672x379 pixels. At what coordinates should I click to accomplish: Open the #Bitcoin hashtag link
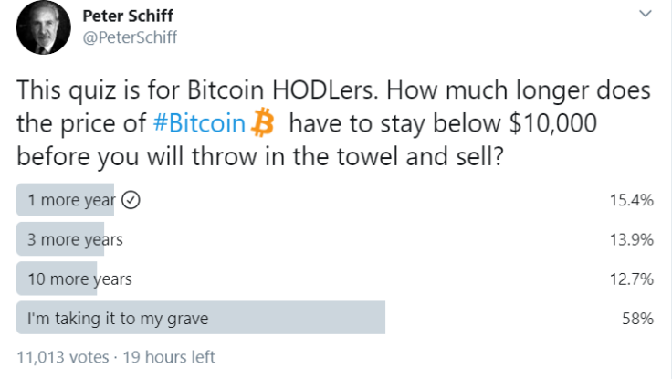[x=199, y=123]
